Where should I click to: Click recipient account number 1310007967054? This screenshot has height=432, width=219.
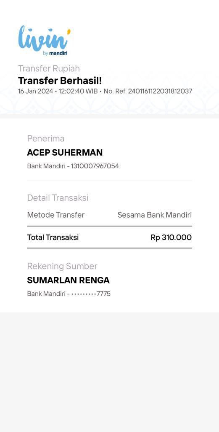[x=95, y=166]
